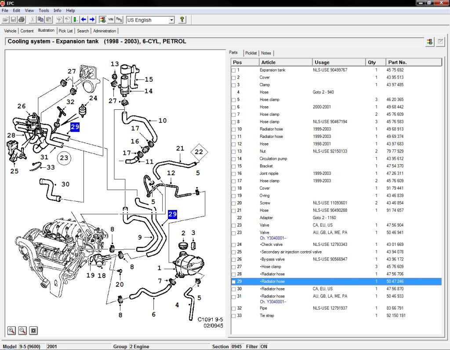Switch to the Search tab
The width and height of the screenshot is (450, 350).
(x=83, y=31)
